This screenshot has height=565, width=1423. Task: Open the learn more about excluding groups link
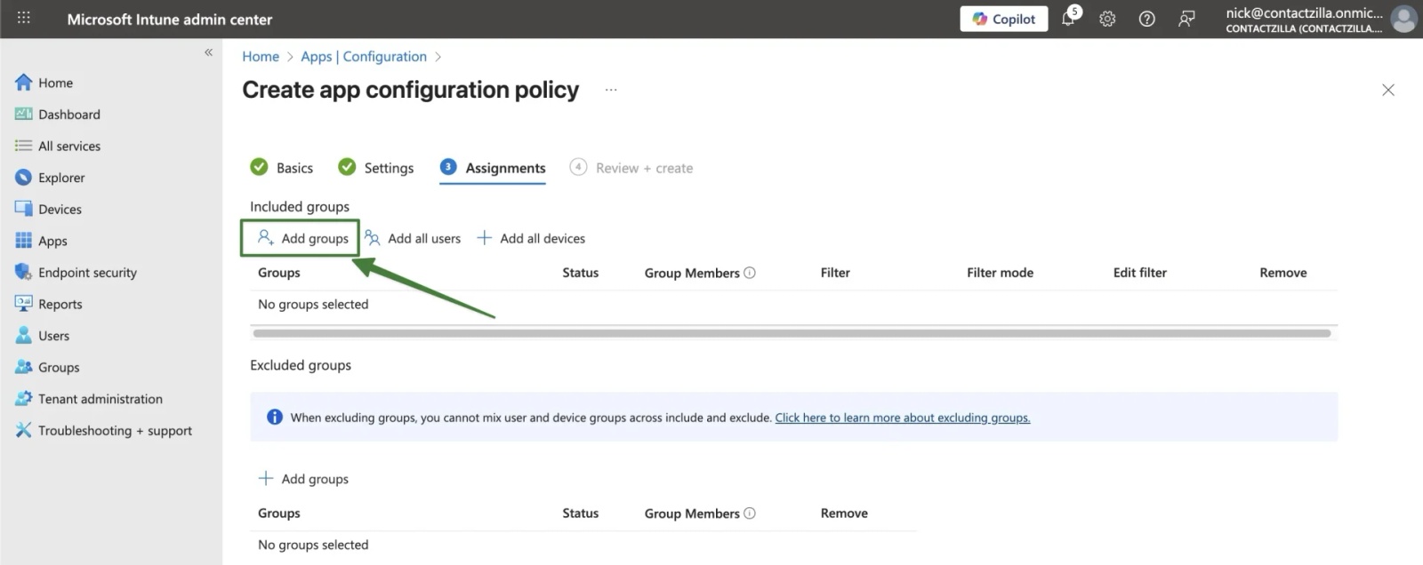click(903, 418)
